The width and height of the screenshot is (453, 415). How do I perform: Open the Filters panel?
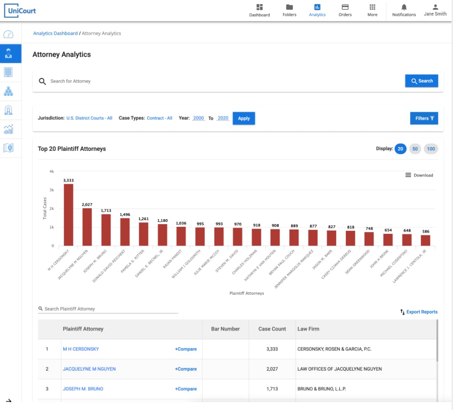point(424,118)
